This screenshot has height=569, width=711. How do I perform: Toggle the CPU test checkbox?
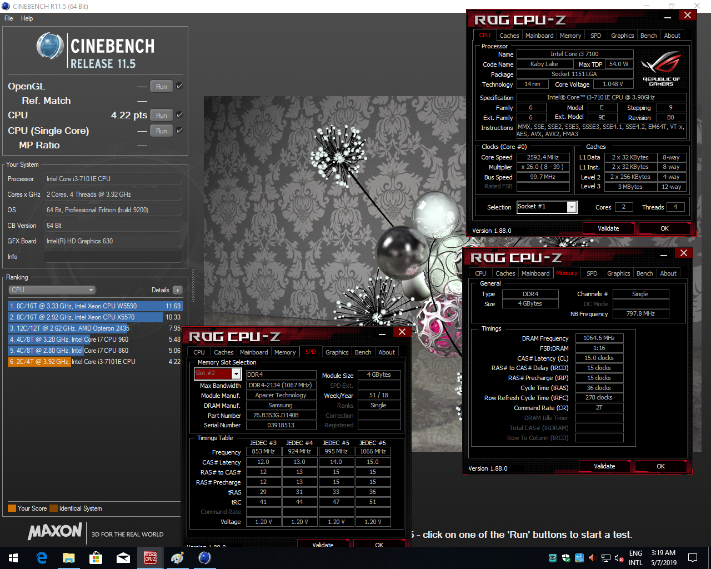(x=179, y=115)
